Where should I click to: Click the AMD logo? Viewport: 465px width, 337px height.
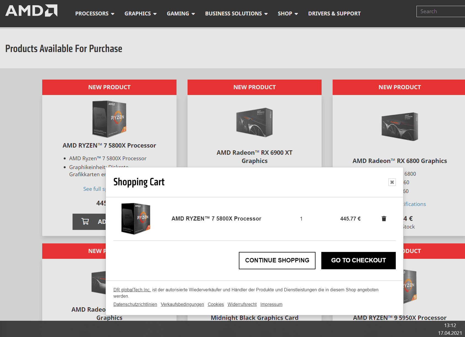tap(31, 11)
